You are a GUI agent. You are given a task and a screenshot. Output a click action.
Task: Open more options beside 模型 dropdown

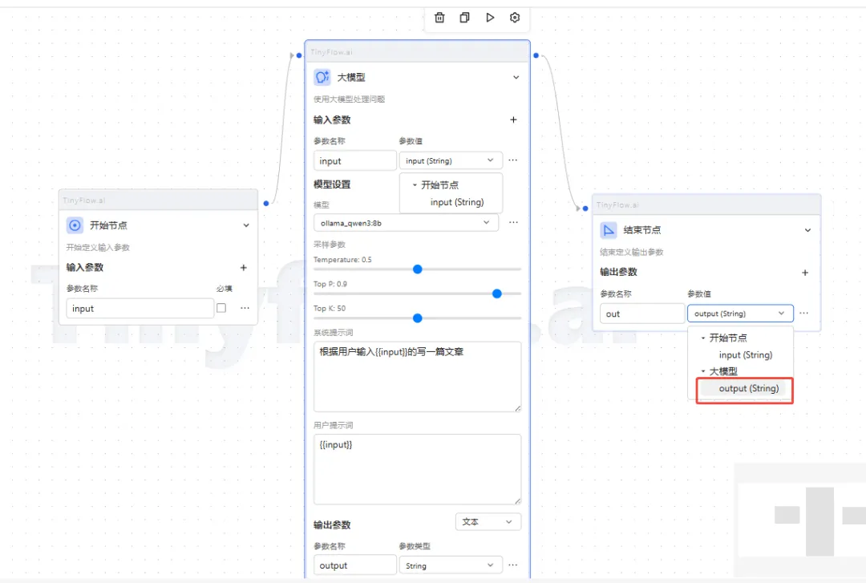[513, 223]
